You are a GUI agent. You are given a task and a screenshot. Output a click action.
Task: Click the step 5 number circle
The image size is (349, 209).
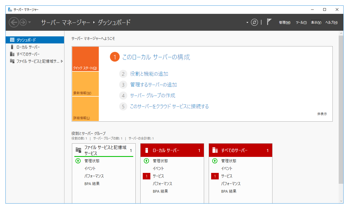(123, 106)
